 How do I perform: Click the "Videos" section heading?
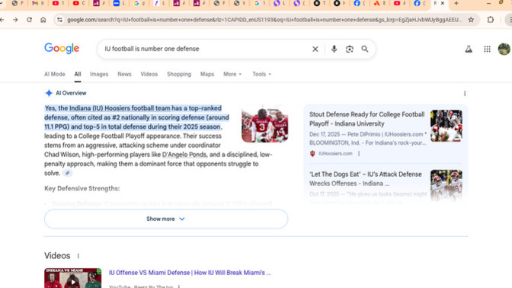(57, 256)
